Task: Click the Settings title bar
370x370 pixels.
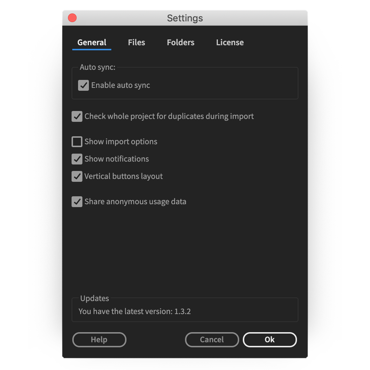Action: coord(185,18)
